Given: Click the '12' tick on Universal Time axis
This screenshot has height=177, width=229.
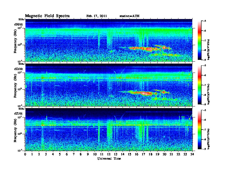Looking at the screenshot, I should click(109, 154).
